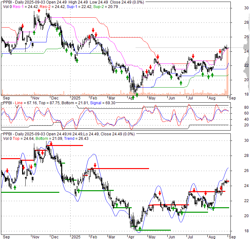Click the 'May' label on the top chart axis
The height and width of the screenshot is (239, 250).
pyautogui.click(x=152, y=98)
